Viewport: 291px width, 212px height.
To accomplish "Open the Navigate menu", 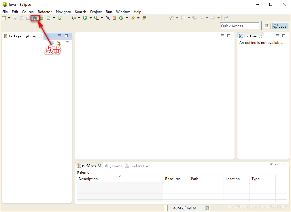I will [x=63, y=12].
